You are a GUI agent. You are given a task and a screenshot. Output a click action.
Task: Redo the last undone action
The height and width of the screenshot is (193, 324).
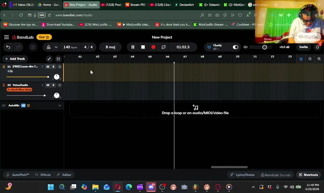pyautogui.click(x=18, y=47)
